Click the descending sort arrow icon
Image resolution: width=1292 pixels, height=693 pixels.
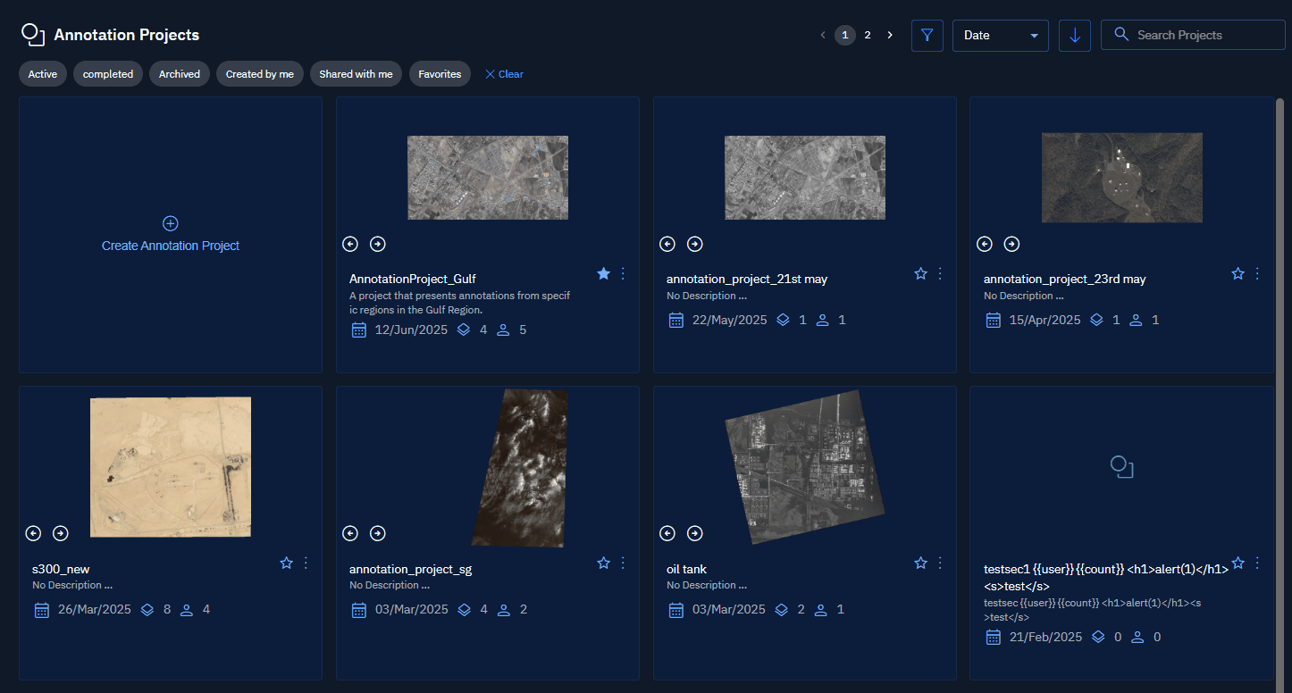pyautogui.click(x=1074, y=36)
